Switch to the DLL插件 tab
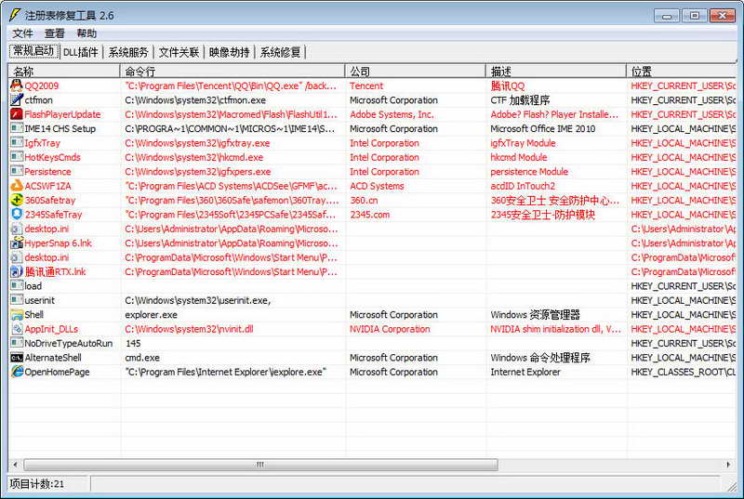This screenshot has width=744, height=499. coord(81,52)
